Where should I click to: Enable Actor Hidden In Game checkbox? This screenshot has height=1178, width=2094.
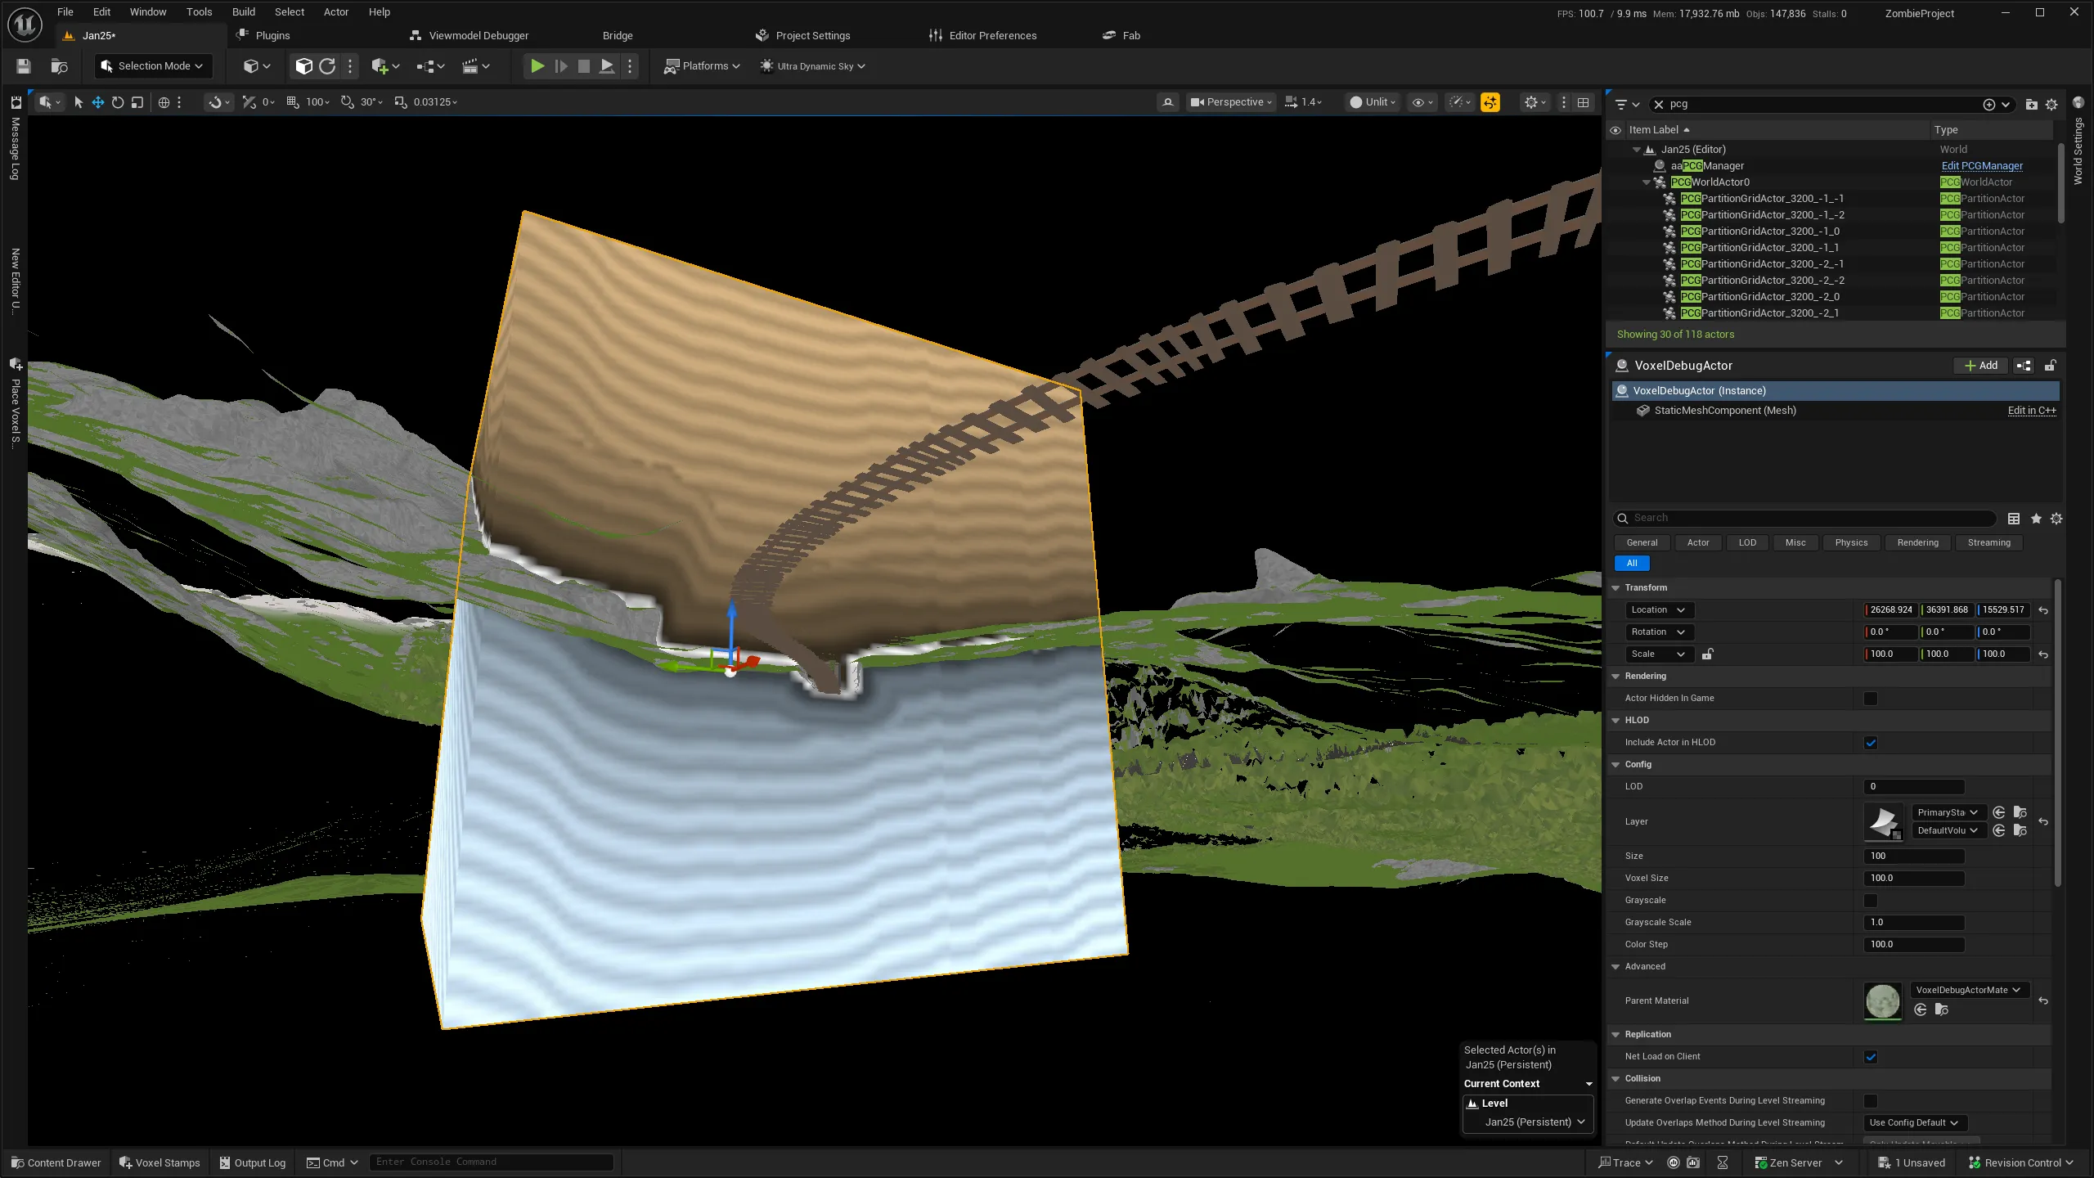[1870, 699]
